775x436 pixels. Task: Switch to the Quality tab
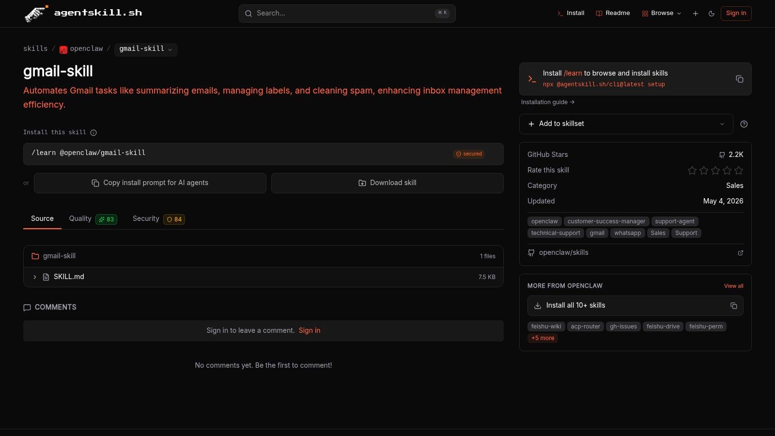[x=93, y=219]
